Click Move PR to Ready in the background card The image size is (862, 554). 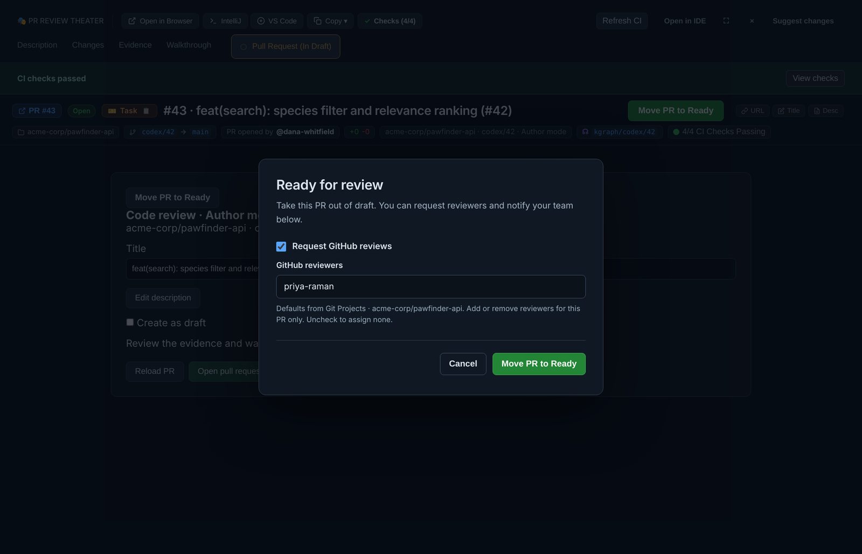click(172, 198)
